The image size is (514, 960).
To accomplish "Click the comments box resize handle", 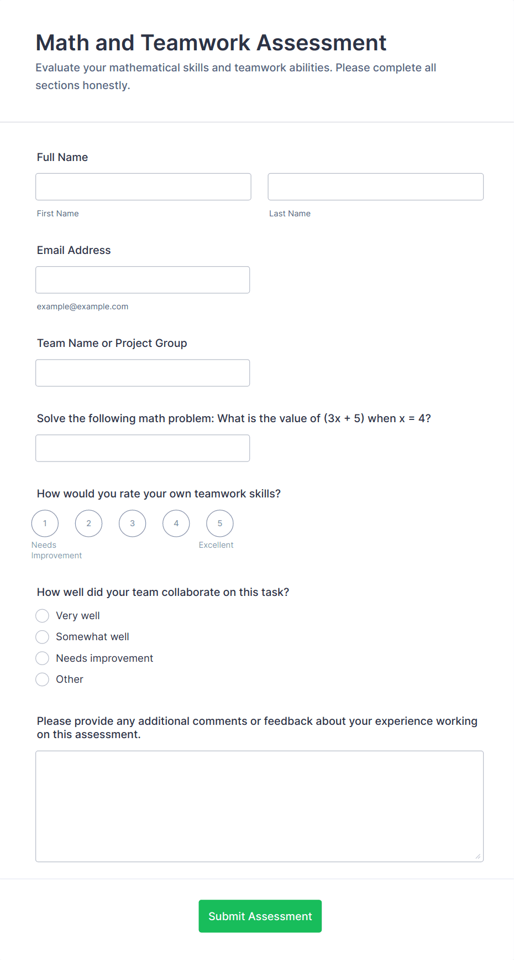I will [x=479, y=856].
